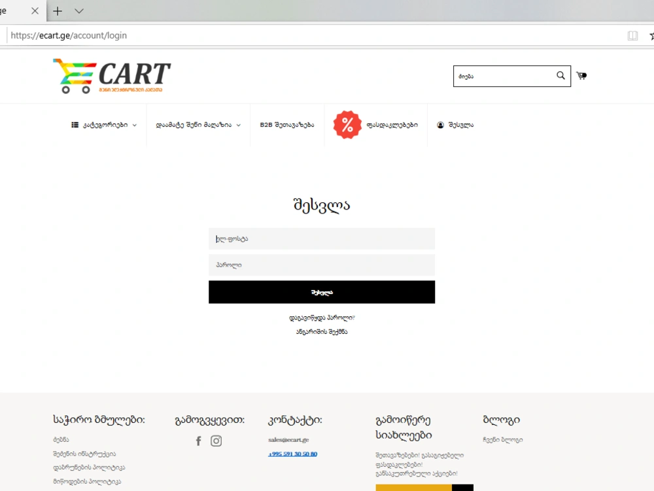Click the კონტაქტი: footer heading
This screenshot has height=491, width=654.
coord(295,420)
